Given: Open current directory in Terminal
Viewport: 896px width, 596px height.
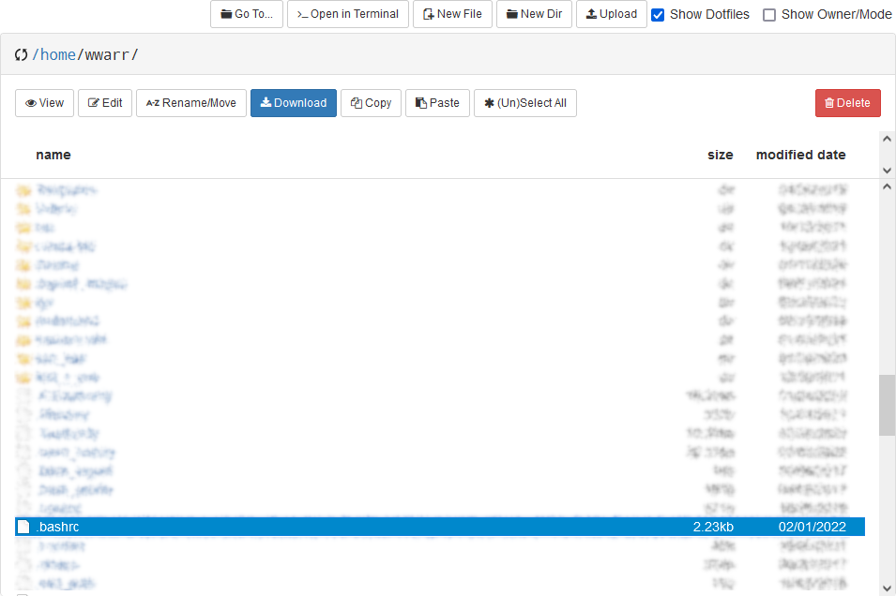Looking at the screenshot, I should pyautogui.click(x=347, y=14).
